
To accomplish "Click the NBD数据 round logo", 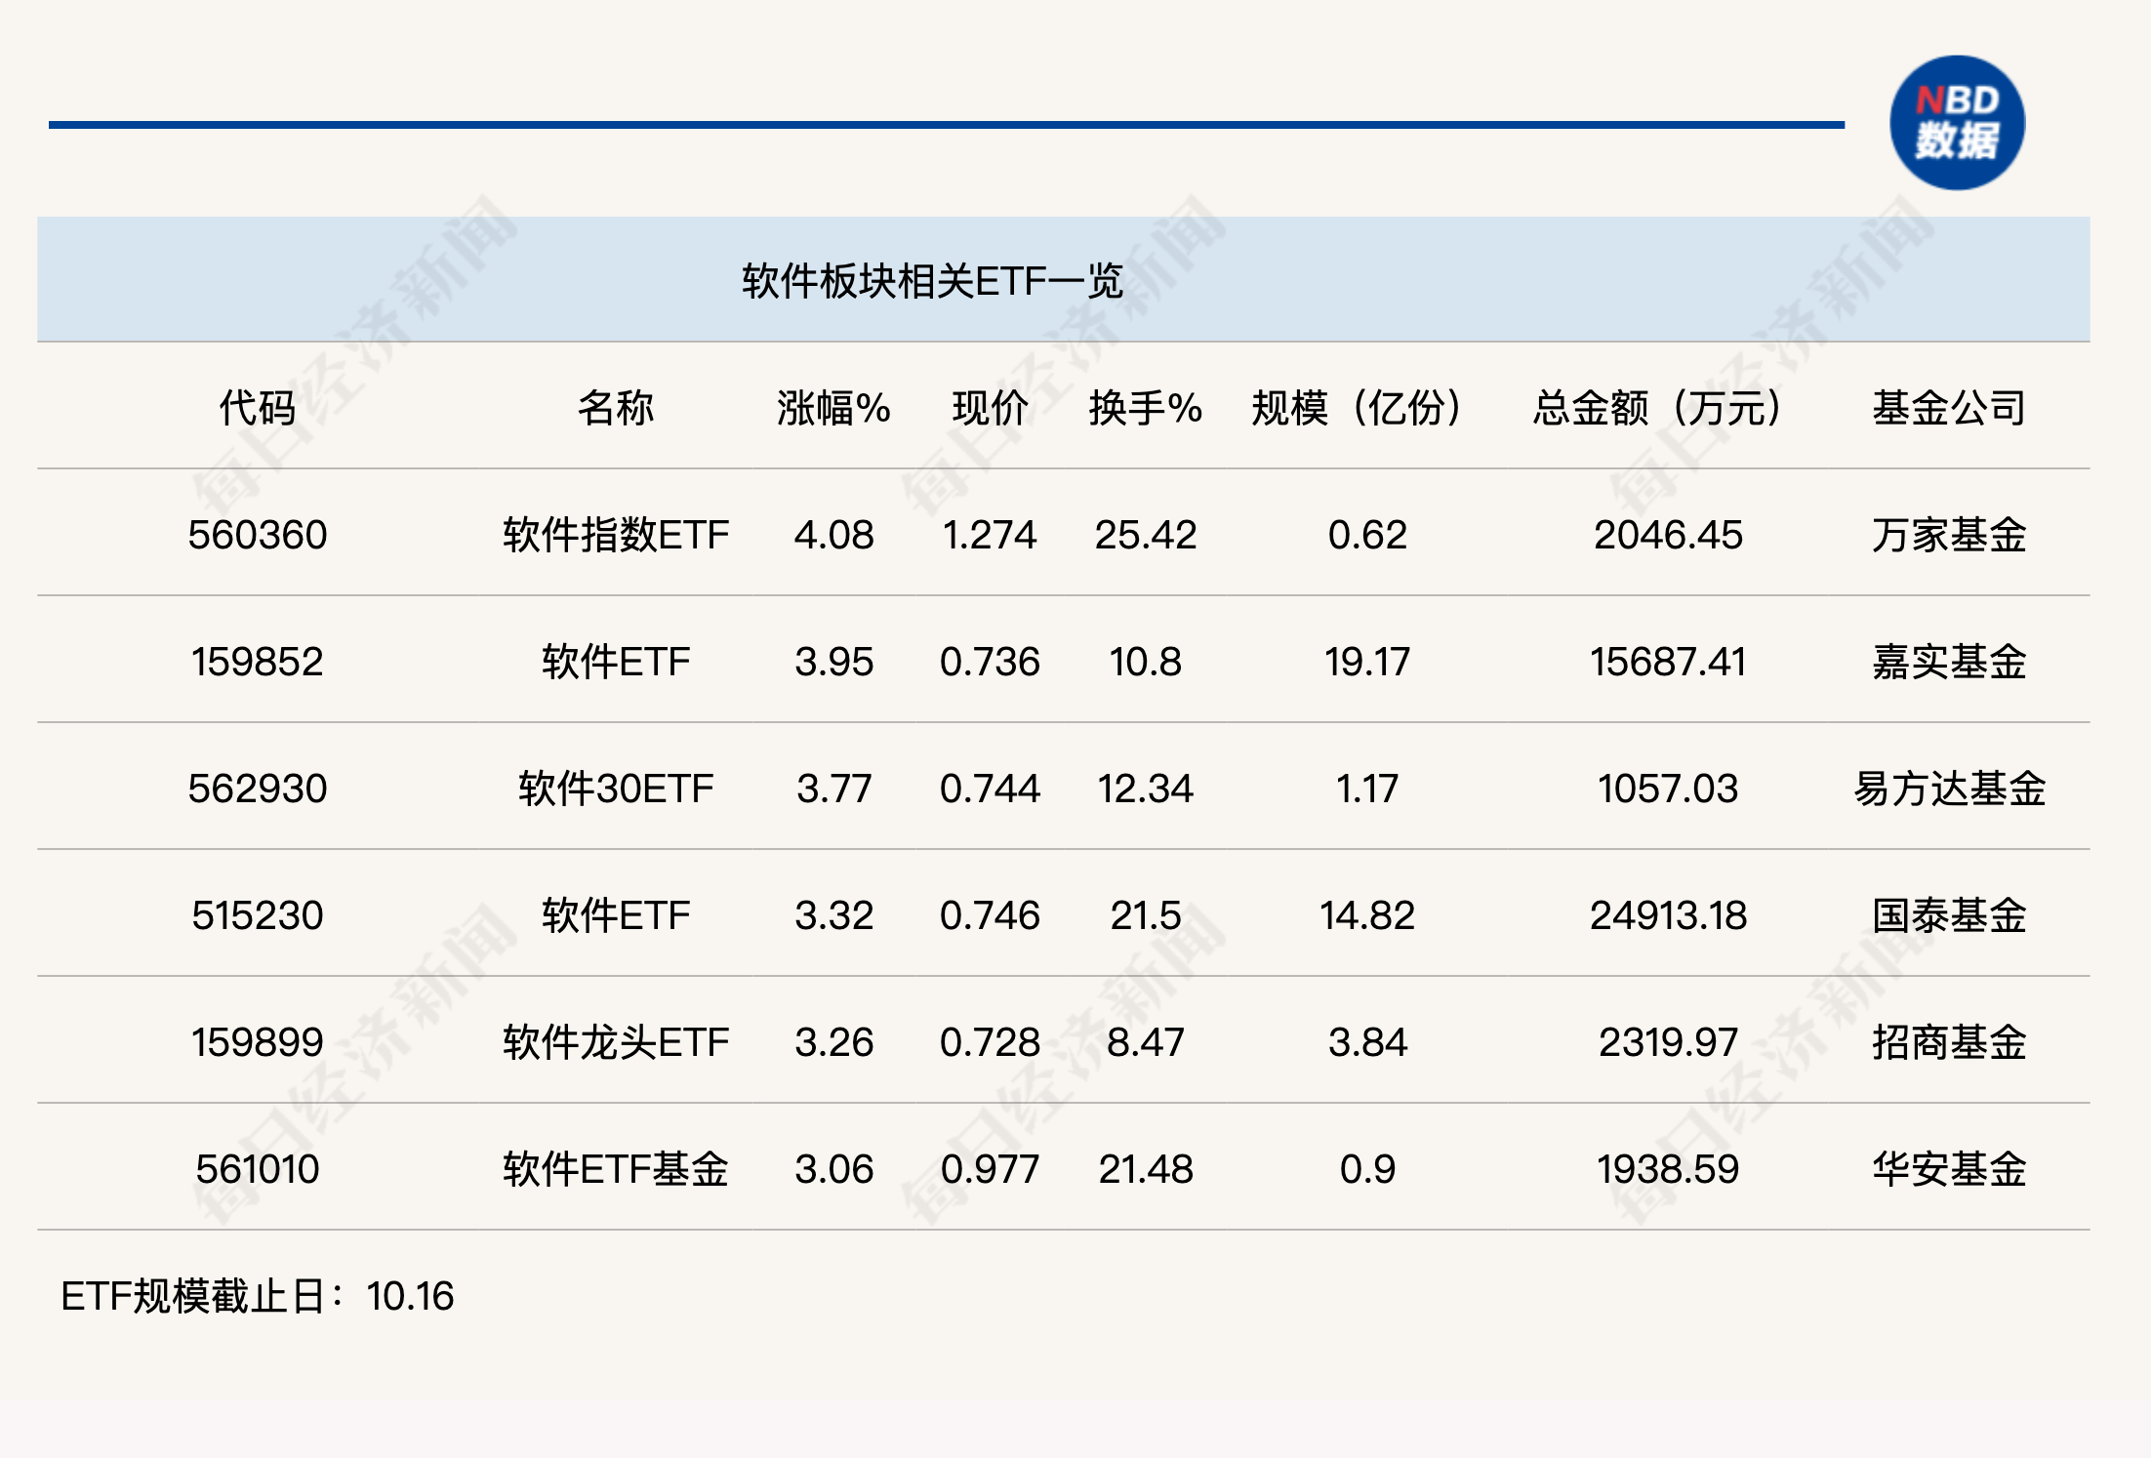I will 1956,123.
